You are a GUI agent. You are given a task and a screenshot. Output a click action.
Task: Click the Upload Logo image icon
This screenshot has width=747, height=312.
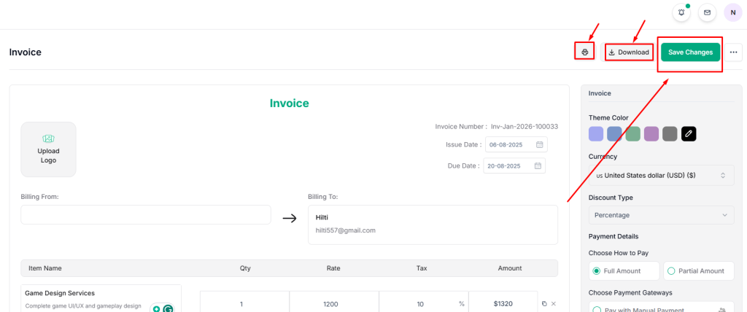tap(48, 139)
